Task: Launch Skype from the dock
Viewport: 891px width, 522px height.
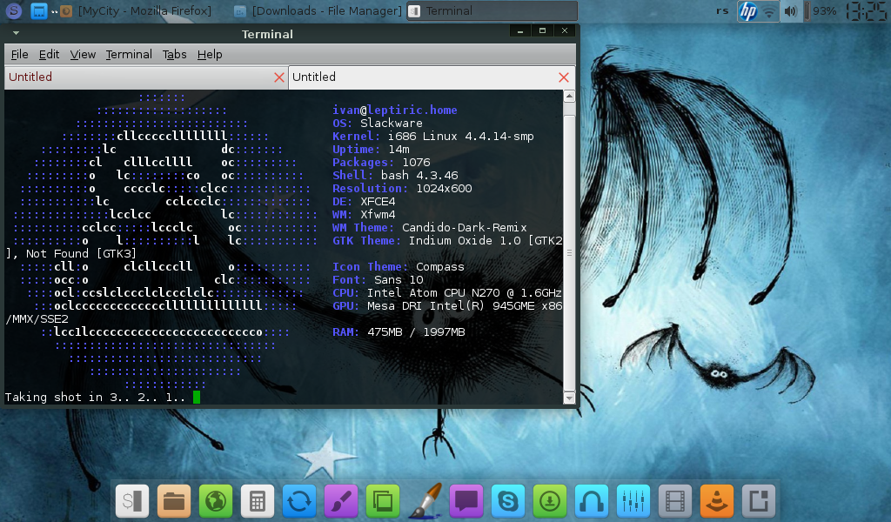Action: (508, 501)
